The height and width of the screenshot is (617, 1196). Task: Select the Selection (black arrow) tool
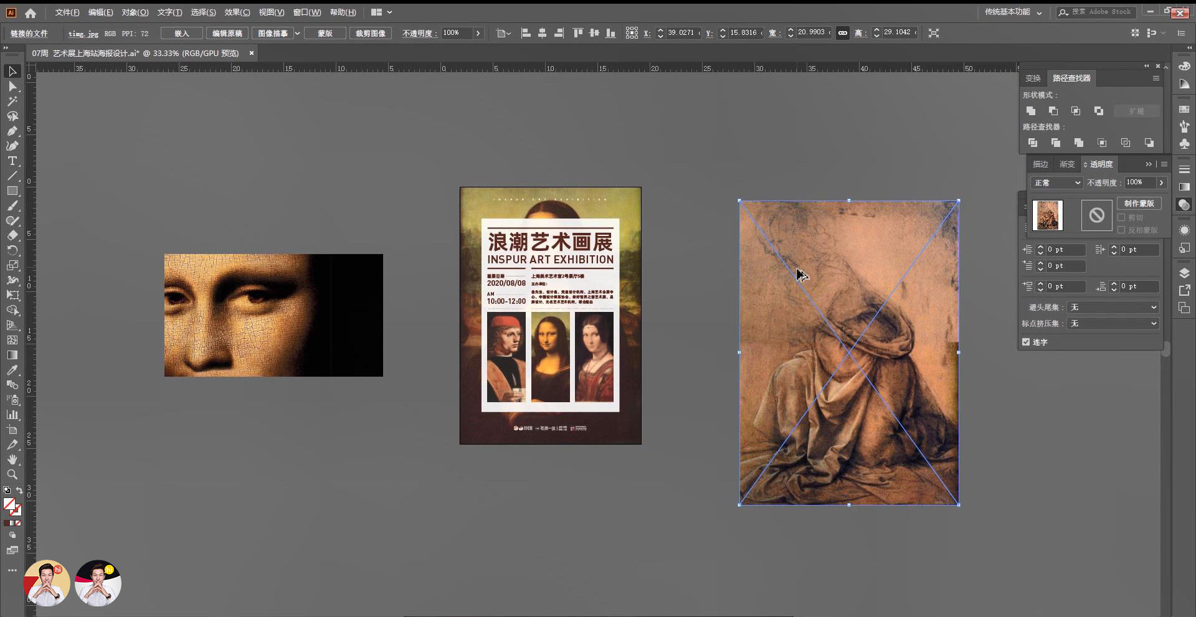coord(12,72)
